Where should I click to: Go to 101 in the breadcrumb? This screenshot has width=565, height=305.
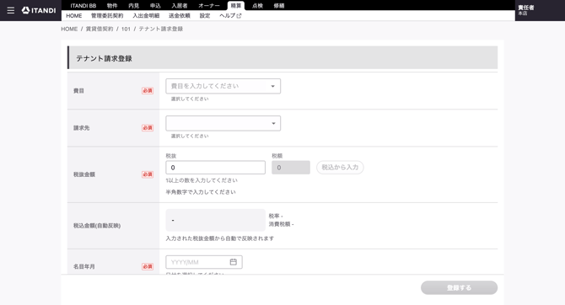[x=126, y=29]
